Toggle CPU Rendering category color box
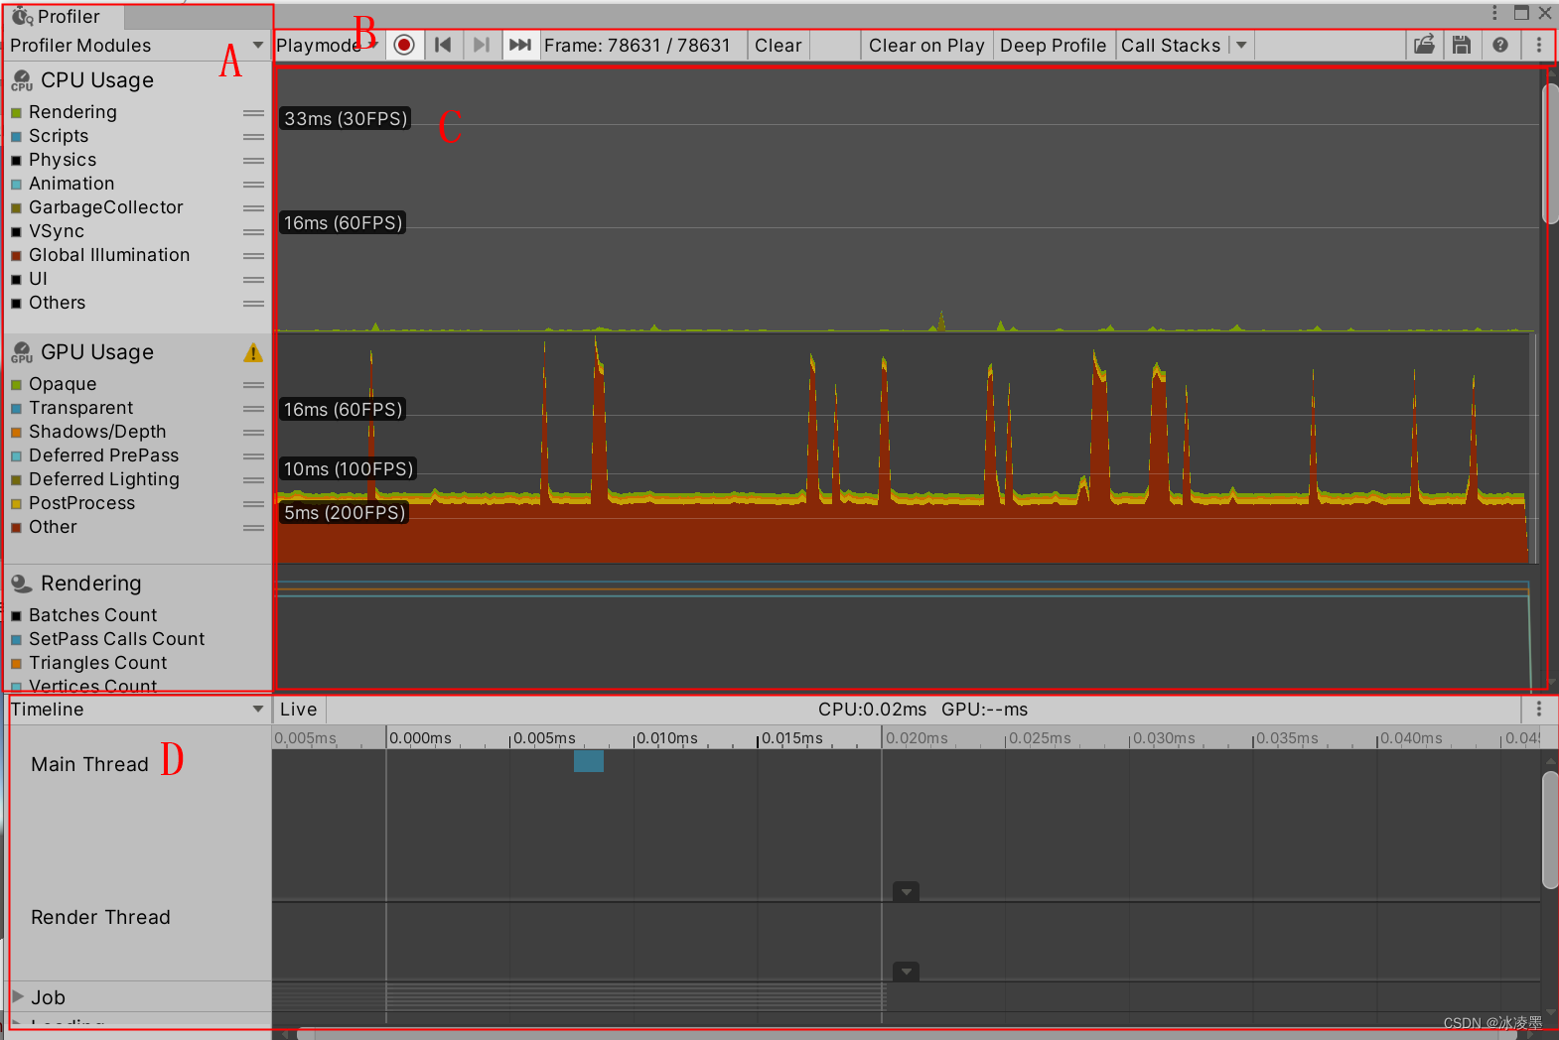 pyautogui.click(x=16, y=113)
